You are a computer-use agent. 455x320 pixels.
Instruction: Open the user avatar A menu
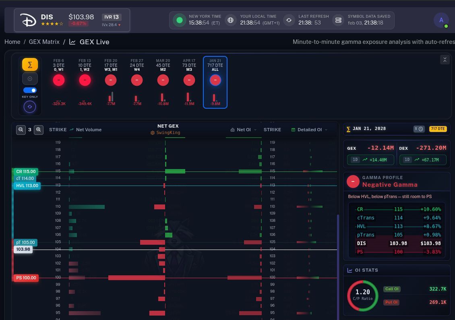pos(441,20)
